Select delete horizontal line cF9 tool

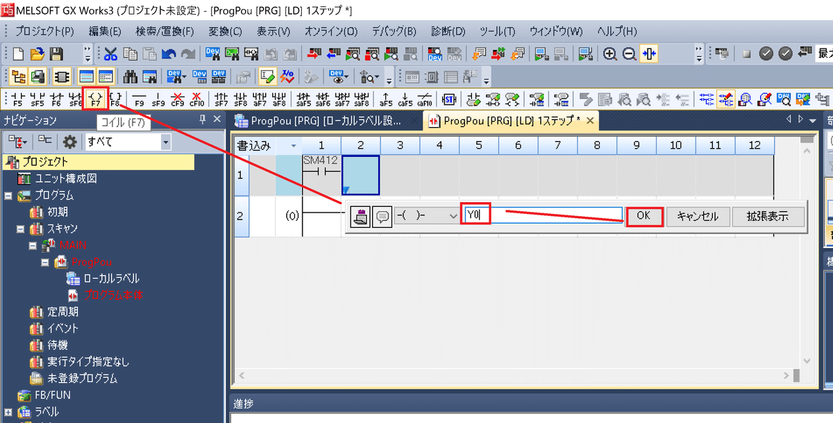(x=178, y=99)
